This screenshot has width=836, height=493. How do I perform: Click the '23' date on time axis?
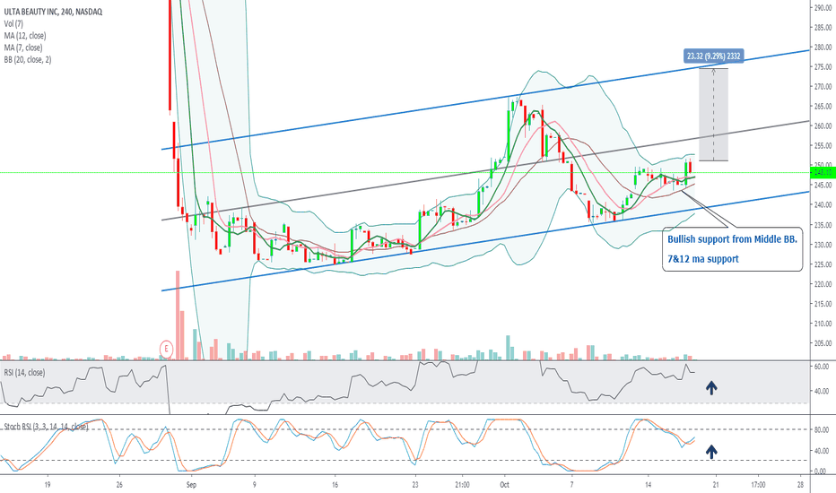tap(415, 484)
